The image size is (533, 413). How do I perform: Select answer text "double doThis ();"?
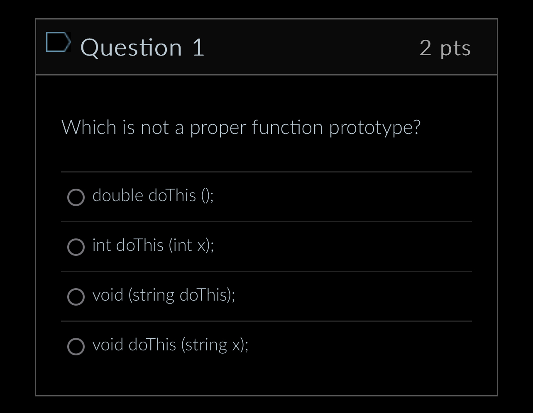(x=153, y=195)
